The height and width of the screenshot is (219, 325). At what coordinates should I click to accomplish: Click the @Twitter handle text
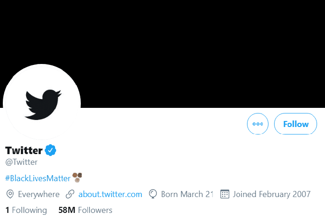21,162
